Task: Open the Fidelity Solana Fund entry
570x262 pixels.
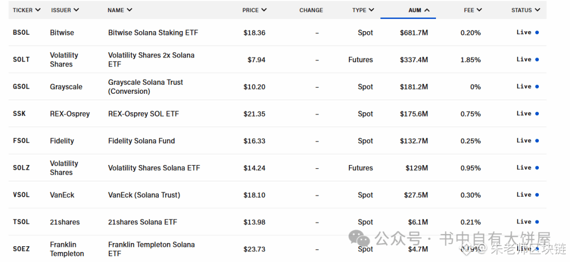Action: coord(141,141)
